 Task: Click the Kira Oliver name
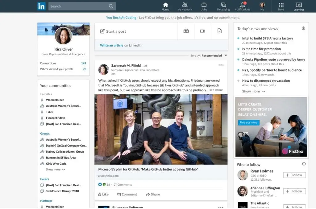click(64, 49)
